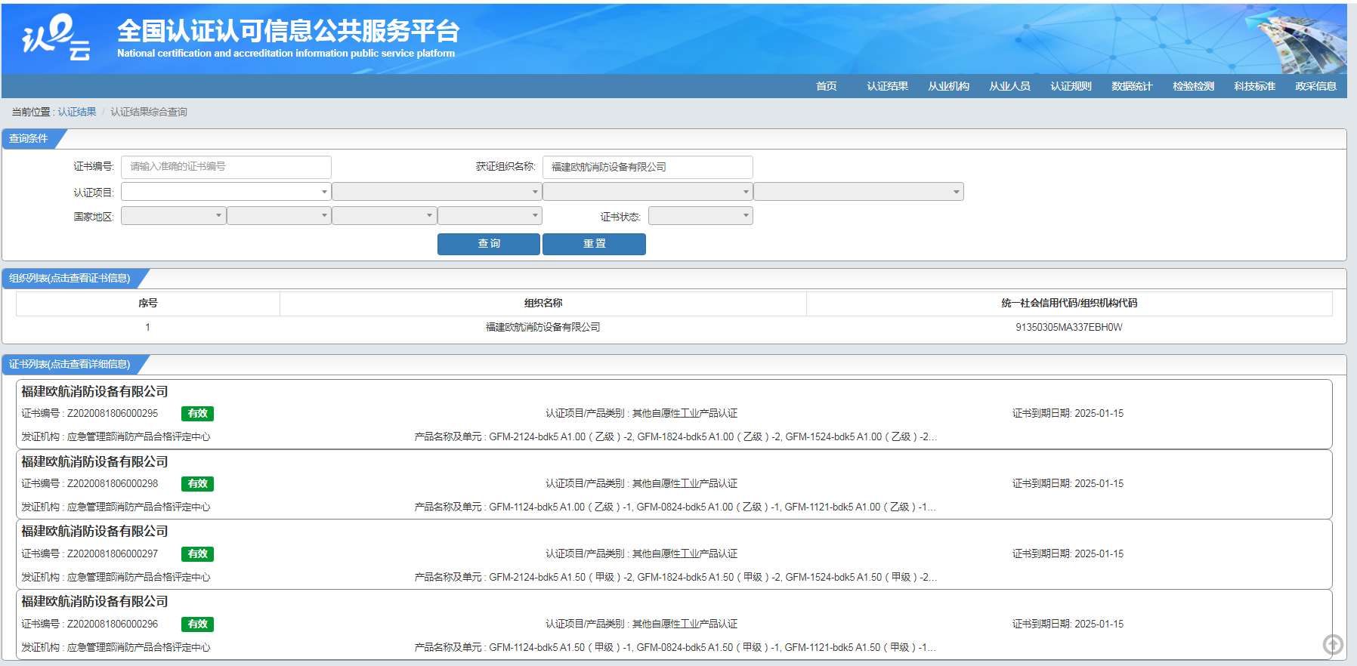Open the first 认证项目 dropdown

226,192
